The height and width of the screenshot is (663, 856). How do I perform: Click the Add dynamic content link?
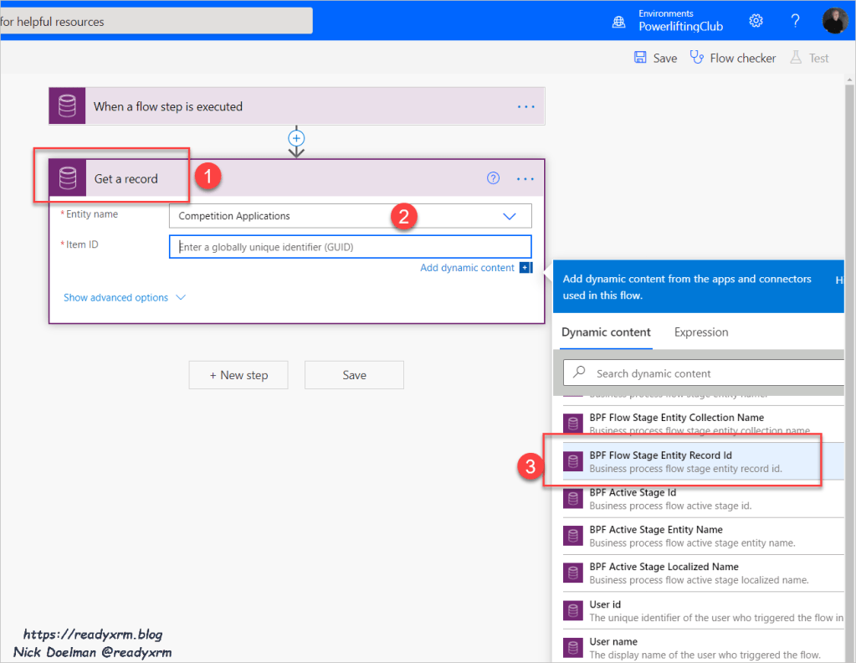467,268
